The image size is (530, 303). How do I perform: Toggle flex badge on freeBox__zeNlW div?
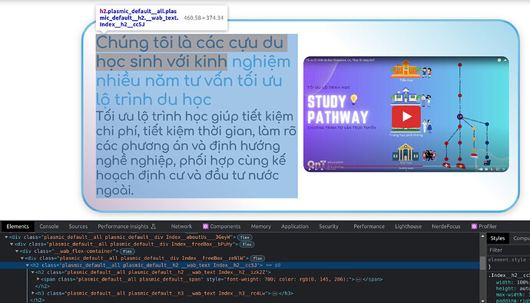click(x=257, y=258)
